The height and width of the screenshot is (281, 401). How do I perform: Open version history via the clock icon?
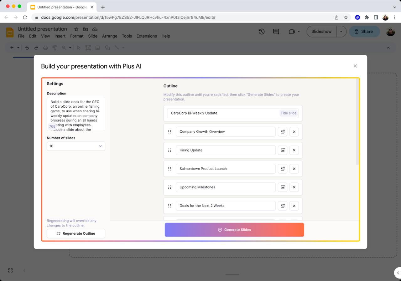click(x=262, y=32)
